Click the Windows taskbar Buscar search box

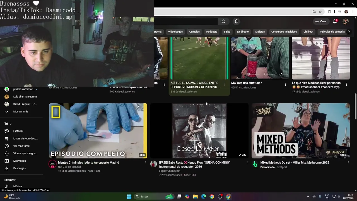(154, 197)
